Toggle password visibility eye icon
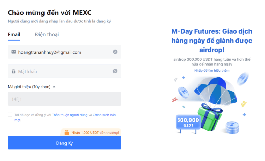The image size is (265, 161). 115,71
